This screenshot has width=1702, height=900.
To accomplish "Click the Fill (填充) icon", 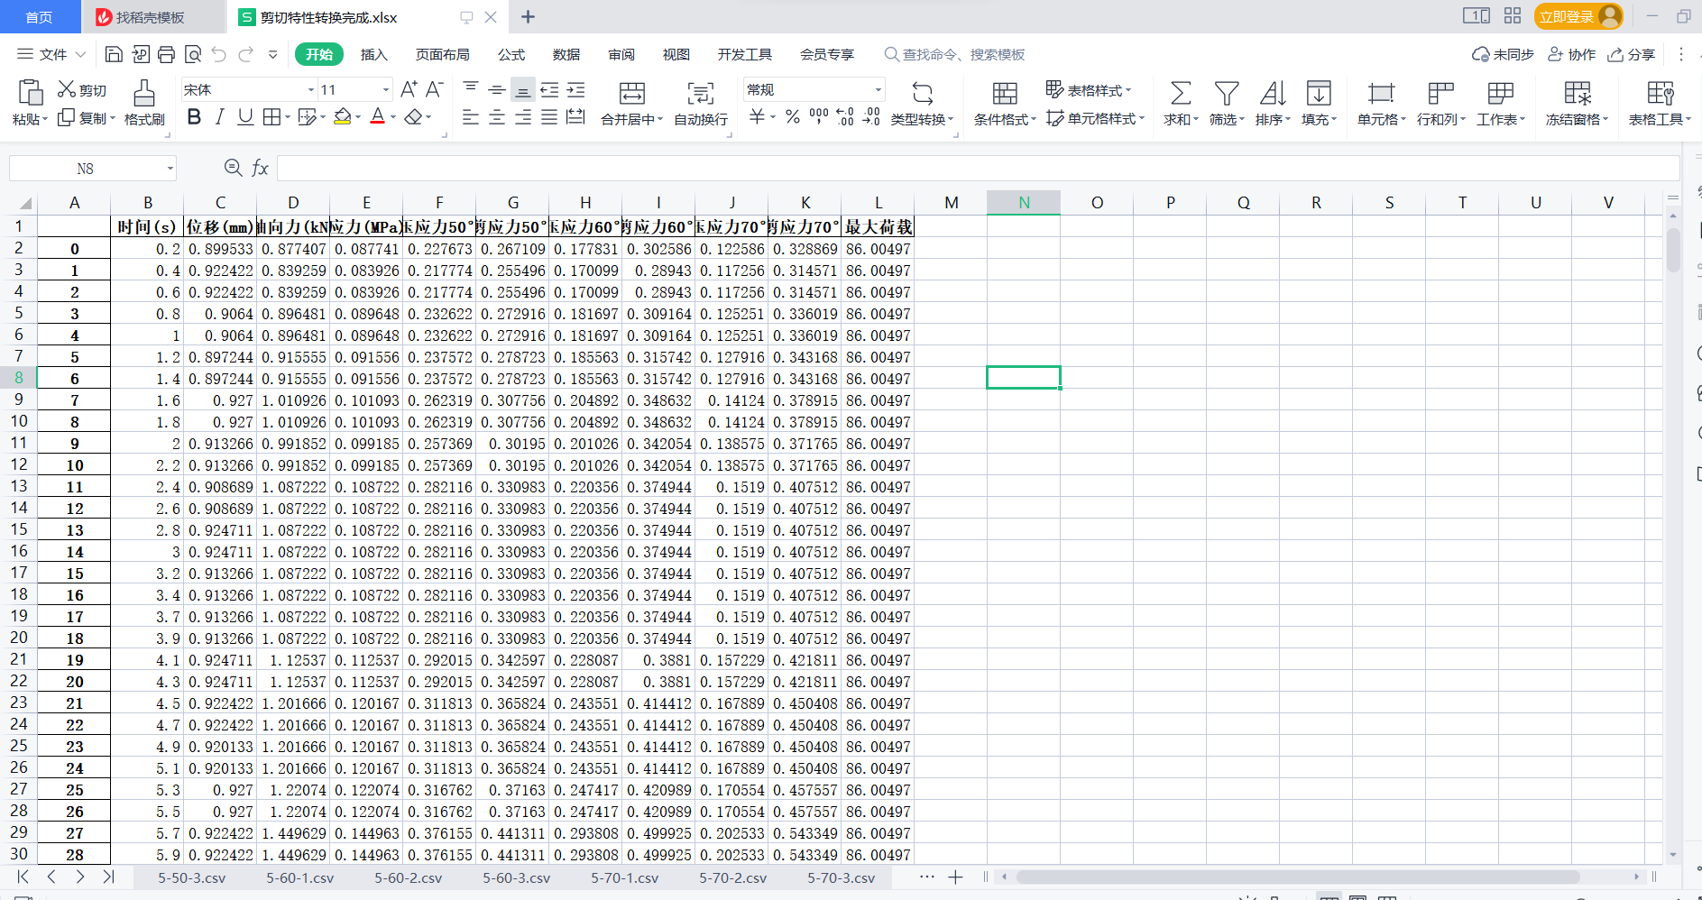I will (x=1319, y=93).
